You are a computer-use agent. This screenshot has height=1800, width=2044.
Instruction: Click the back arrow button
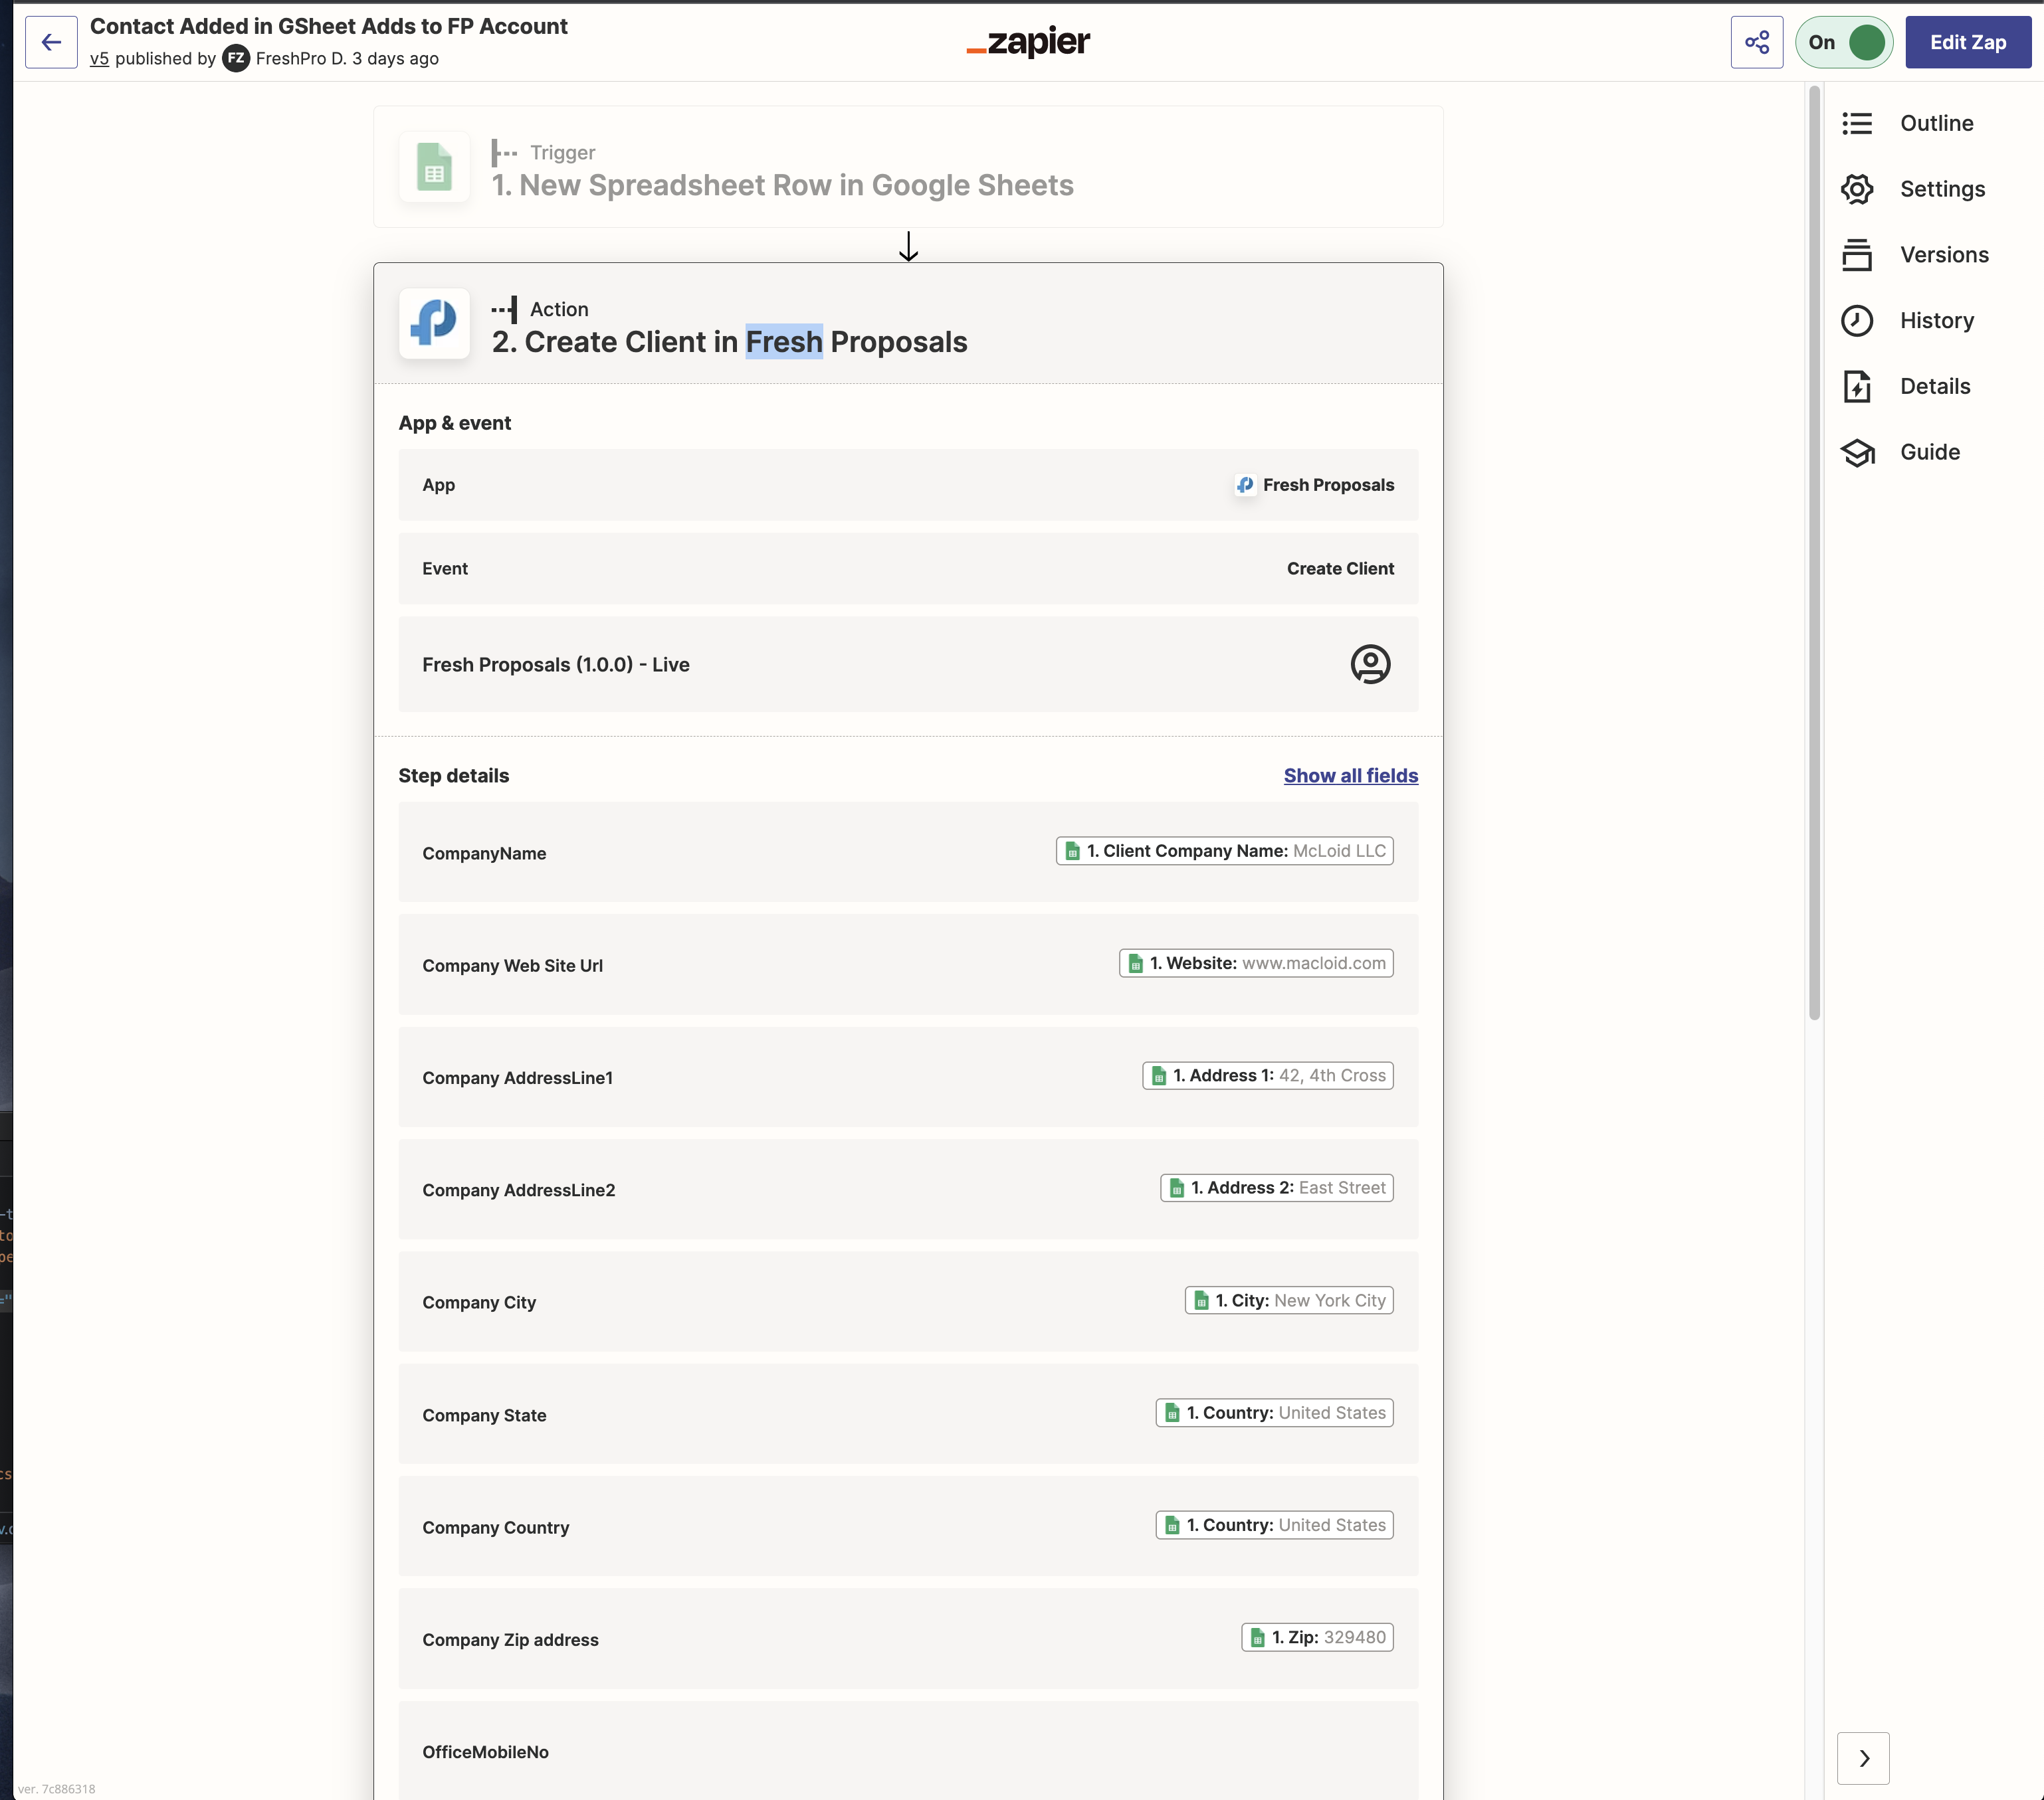(51, 42)
